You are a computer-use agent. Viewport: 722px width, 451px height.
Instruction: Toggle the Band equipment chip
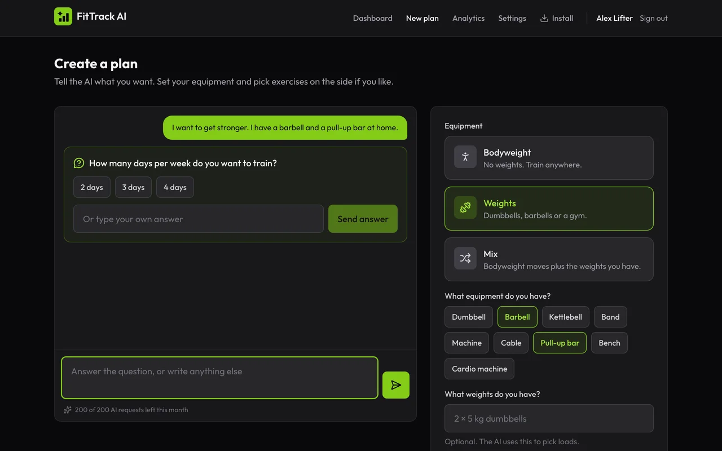click(x=610, y=317)
